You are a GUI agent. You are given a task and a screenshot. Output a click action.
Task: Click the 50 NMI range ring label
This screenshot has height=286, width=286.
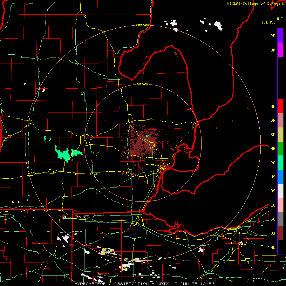pyautogui.click(x=143, y=84)
